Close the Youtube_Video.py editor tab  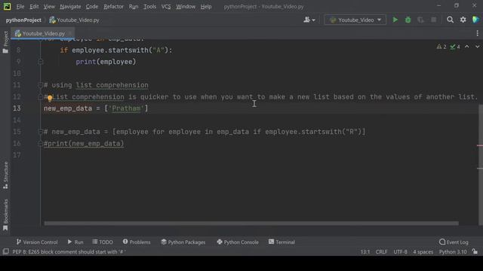[70, 33]
